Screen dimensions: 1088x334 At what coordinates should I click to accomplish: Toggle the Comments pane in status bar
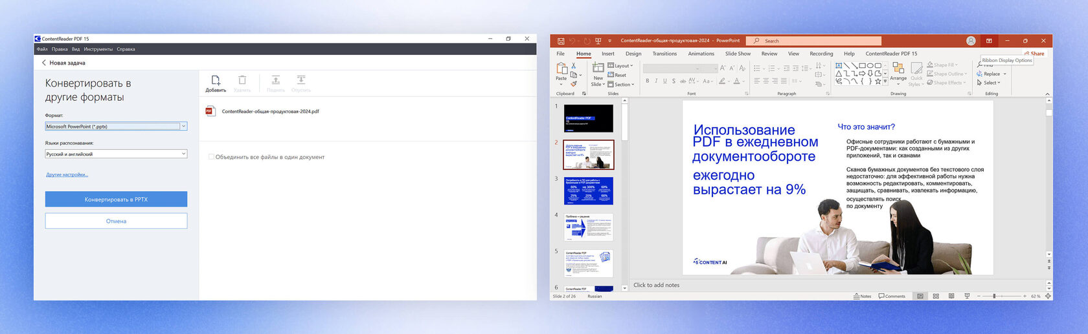click(892, 296)
